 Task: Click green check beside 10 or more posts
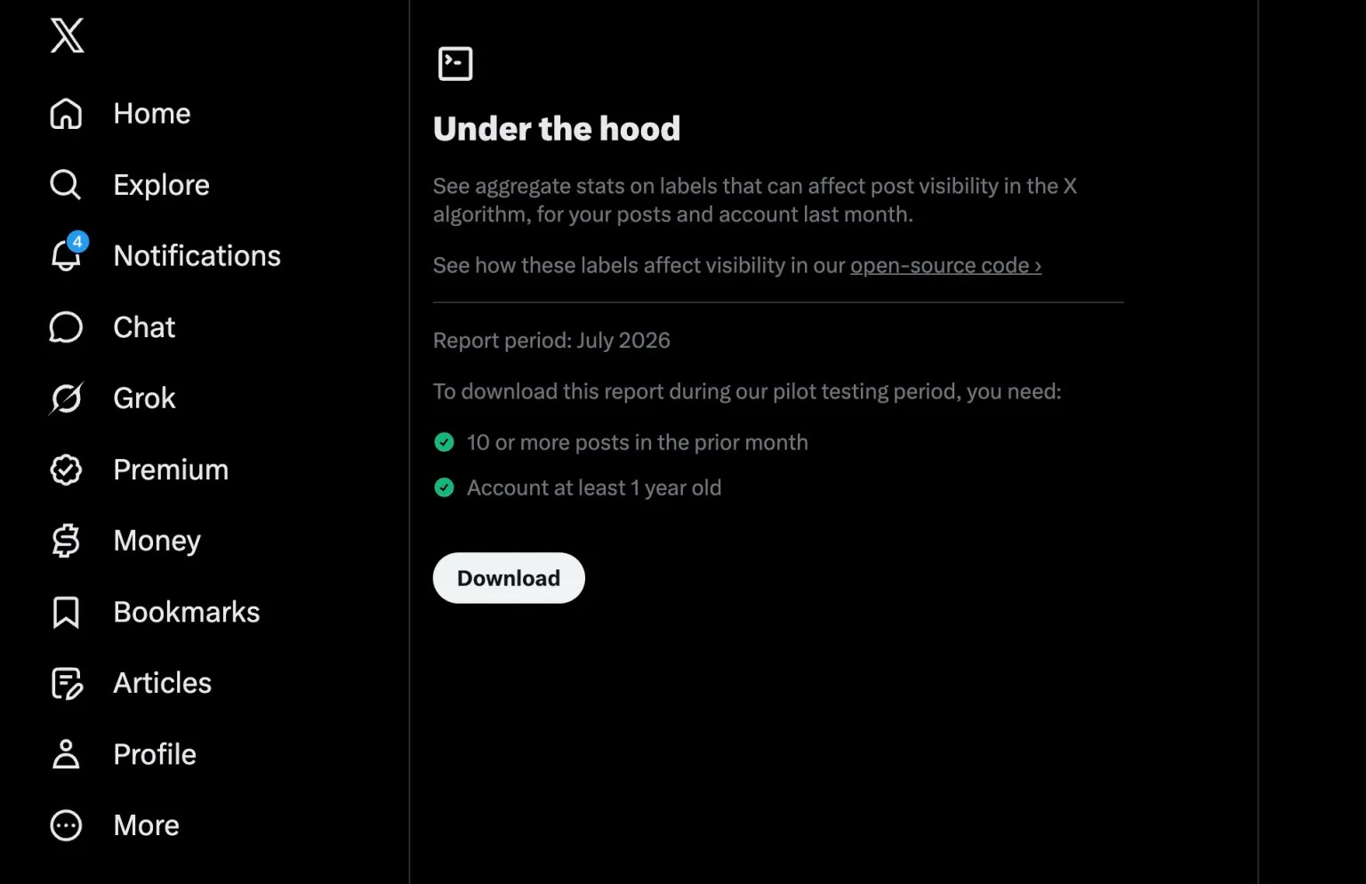point(444,442)
